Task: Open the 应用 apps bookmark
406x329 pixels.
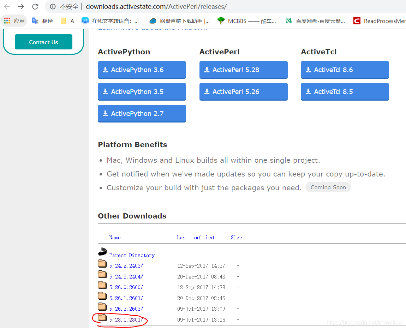Action: 14,21
